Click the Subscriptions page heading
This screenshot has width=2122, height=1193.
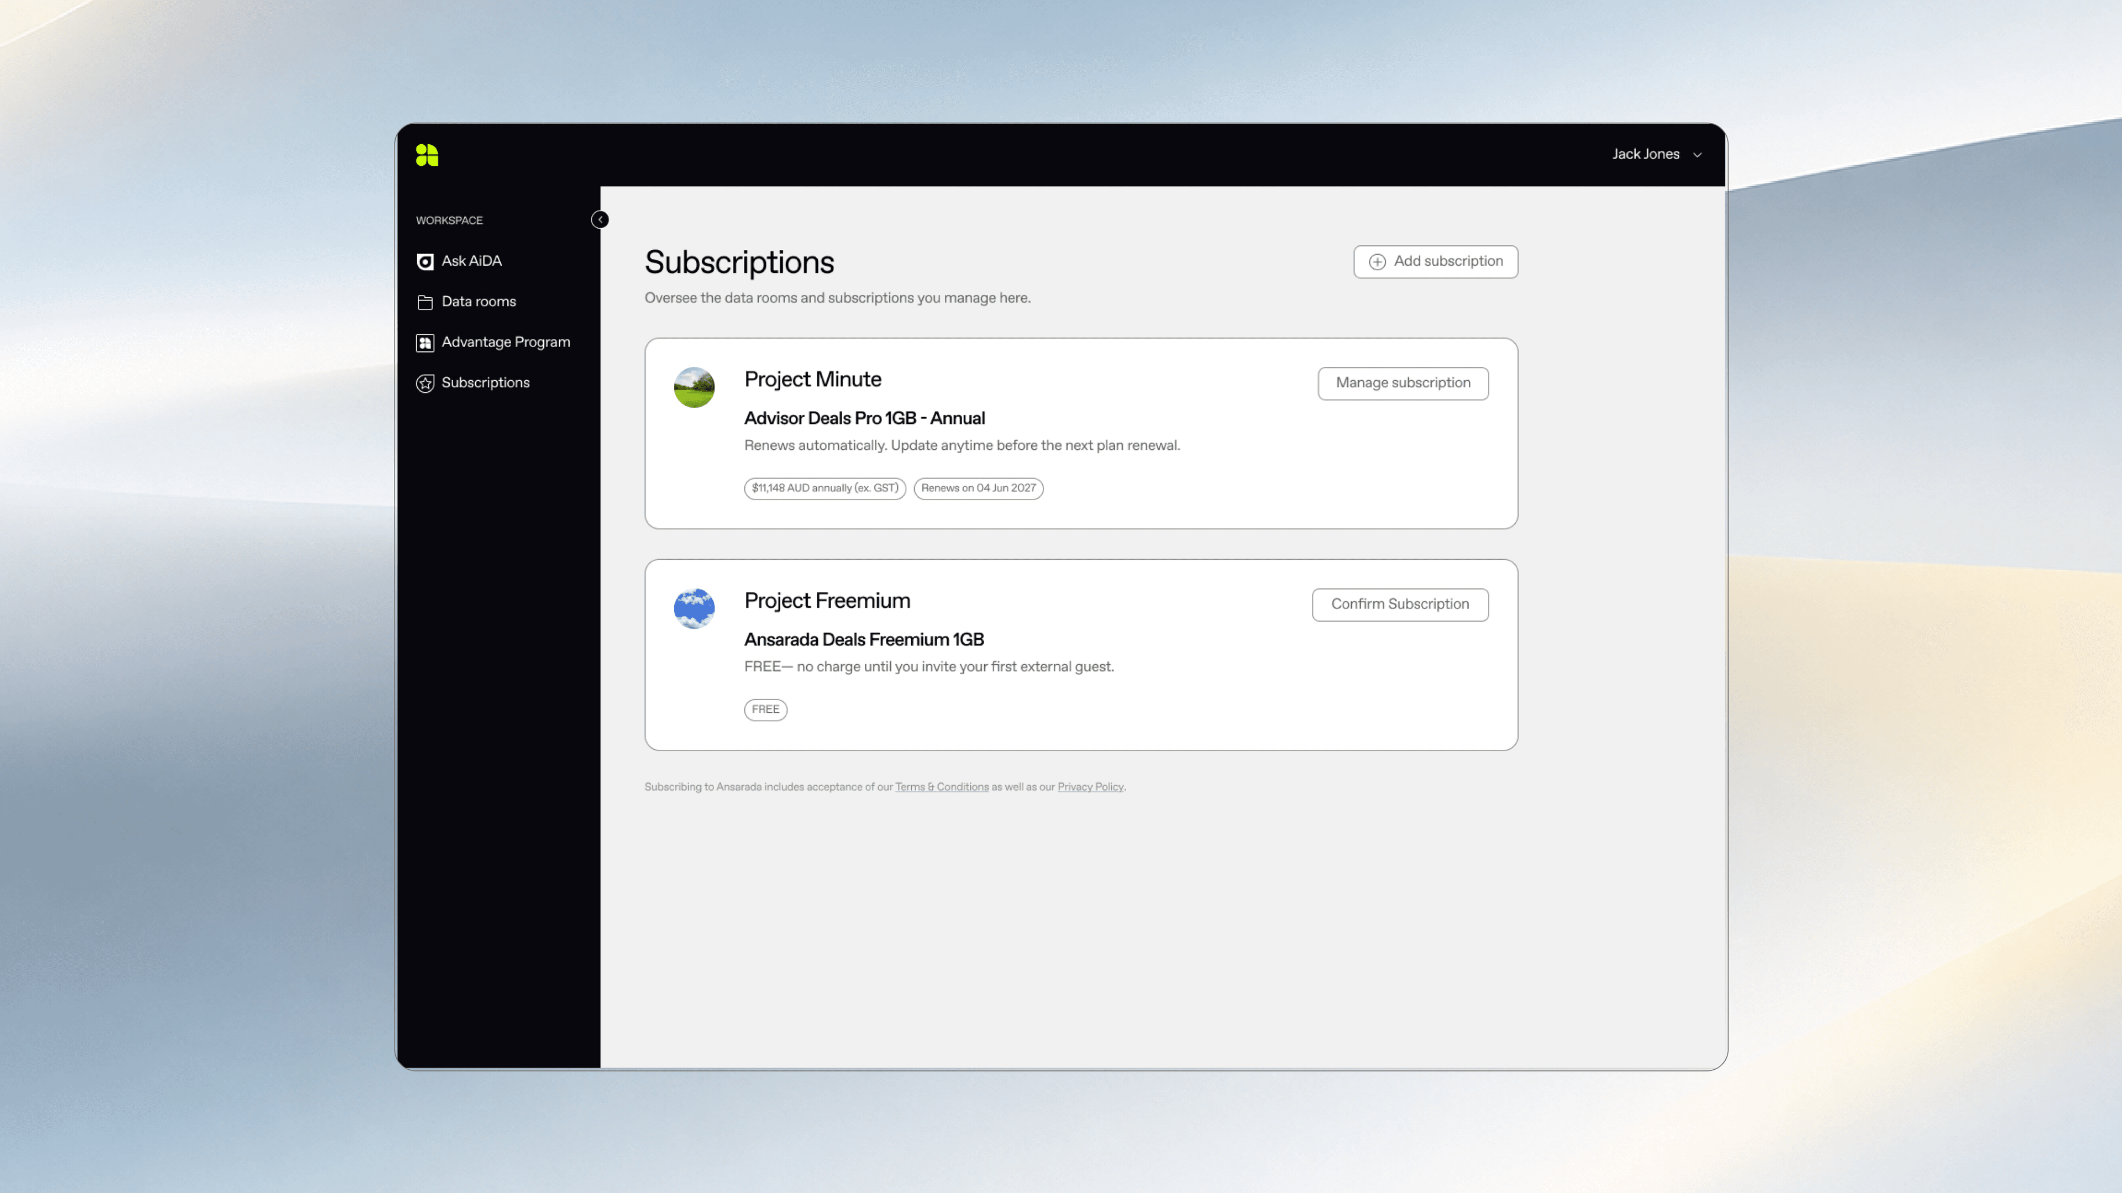739,263
